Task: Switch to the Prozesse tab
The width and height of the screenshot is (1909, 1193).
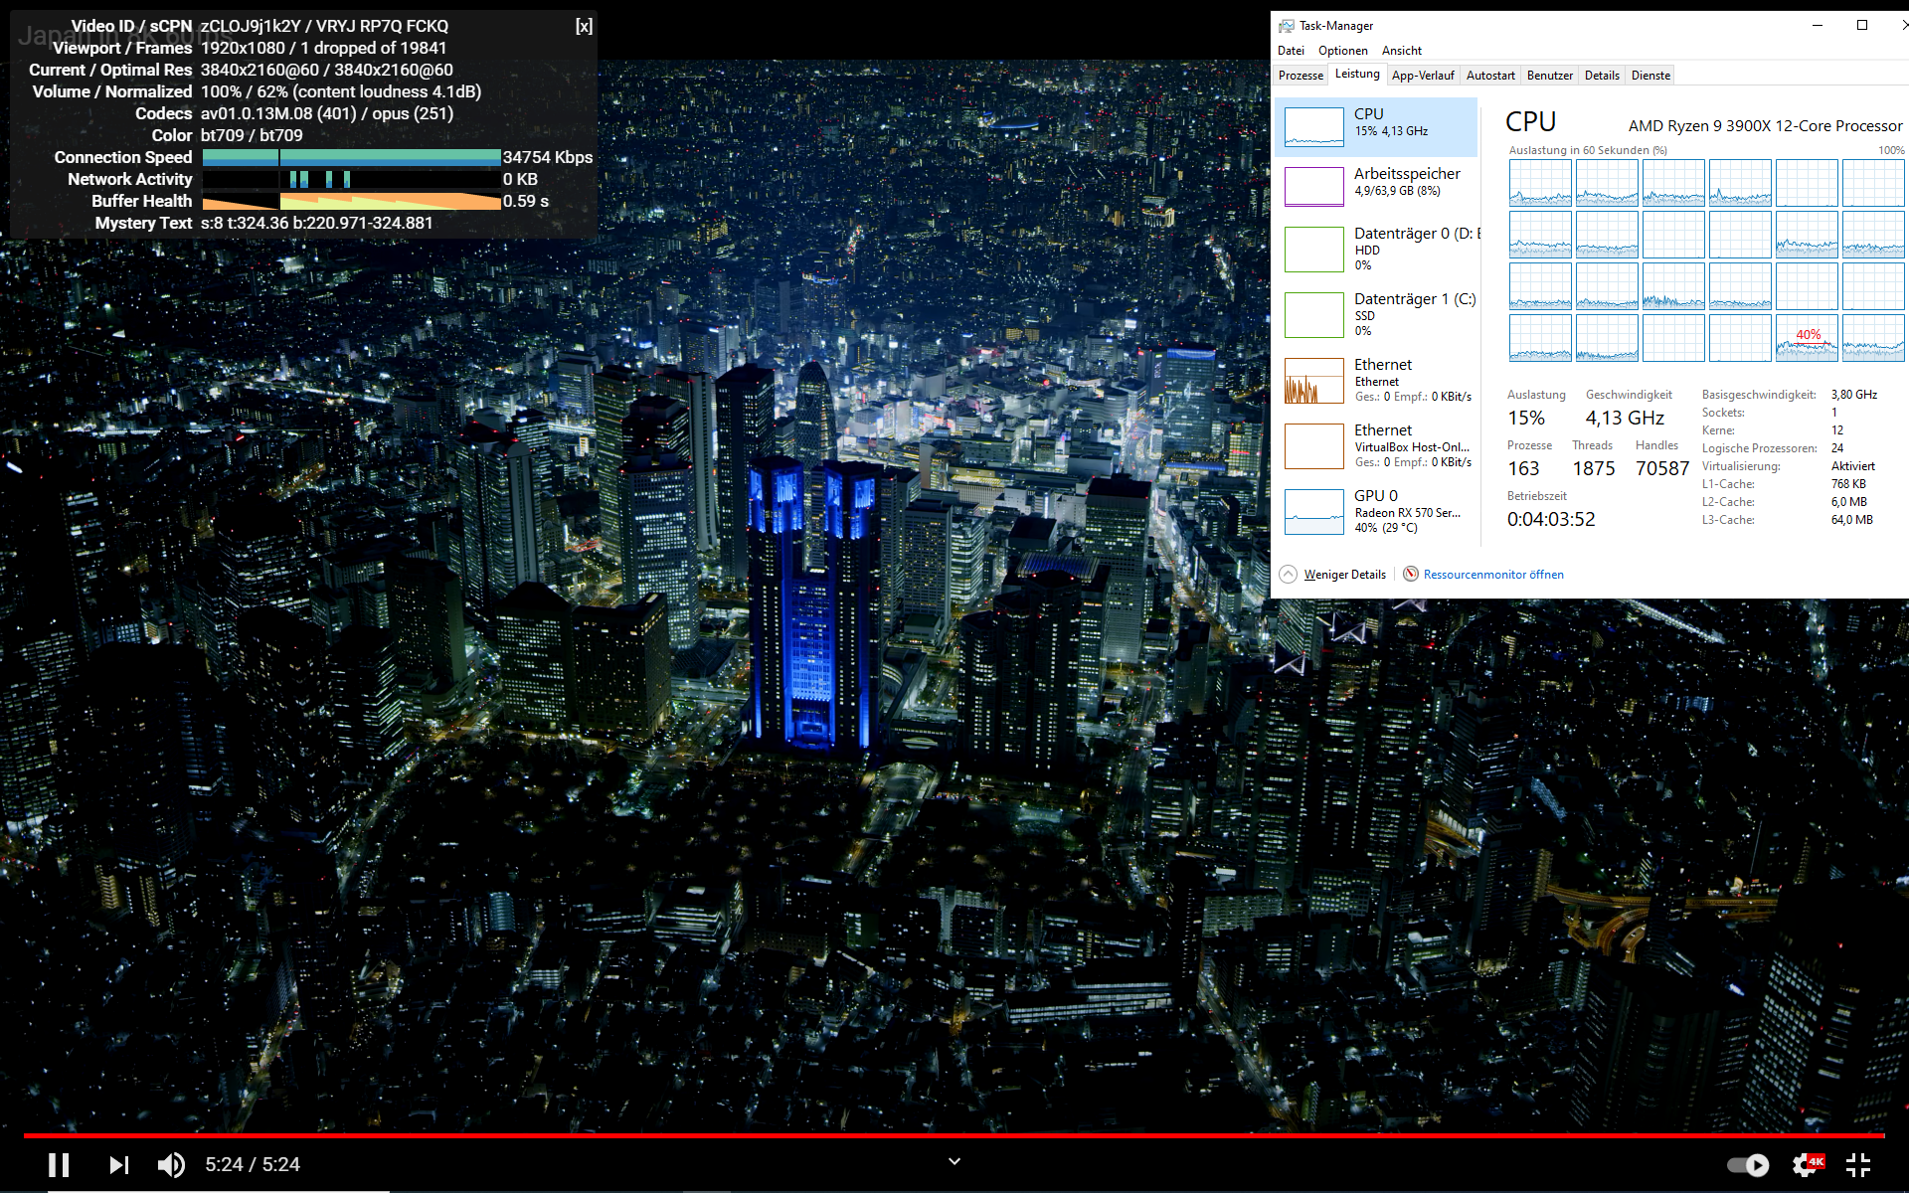Action: (x=1301, y=76)
